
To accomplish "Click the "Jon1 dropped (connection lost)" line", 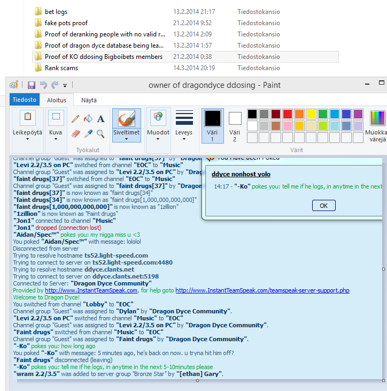I will point(57,228).
